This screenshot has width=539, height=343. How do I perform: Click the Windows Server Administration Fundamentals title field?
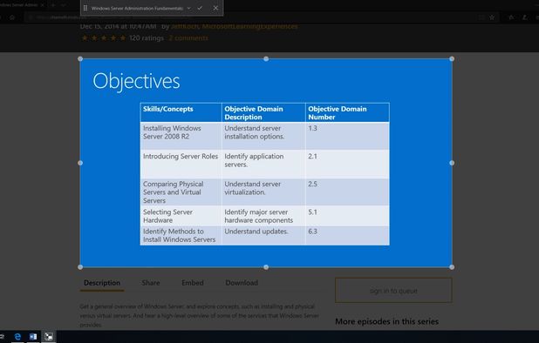click(137, 8)
